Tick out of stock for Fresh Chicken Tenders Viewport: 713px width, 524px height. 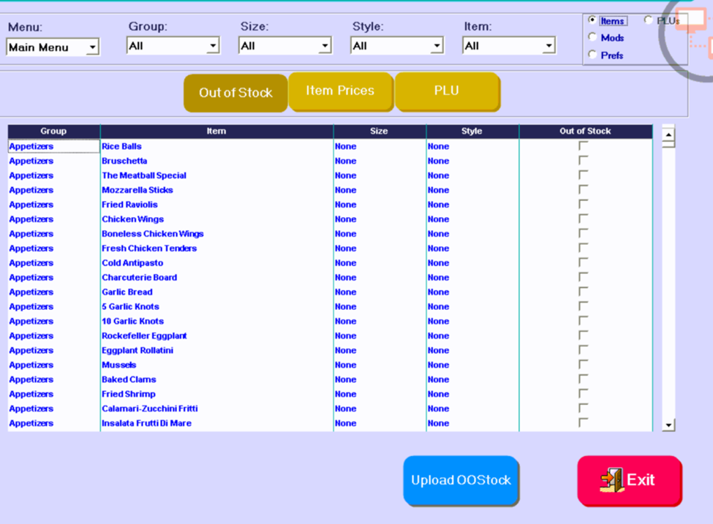click(x=583, y=248)
